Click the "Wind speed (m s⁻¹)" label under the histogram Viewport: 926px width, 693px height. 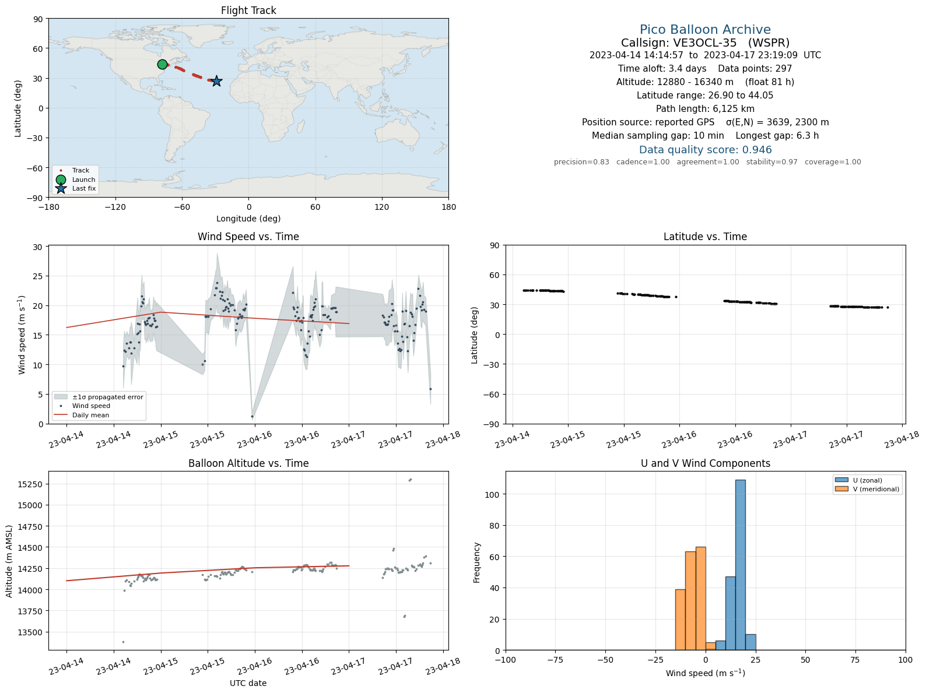pos(705,673)
